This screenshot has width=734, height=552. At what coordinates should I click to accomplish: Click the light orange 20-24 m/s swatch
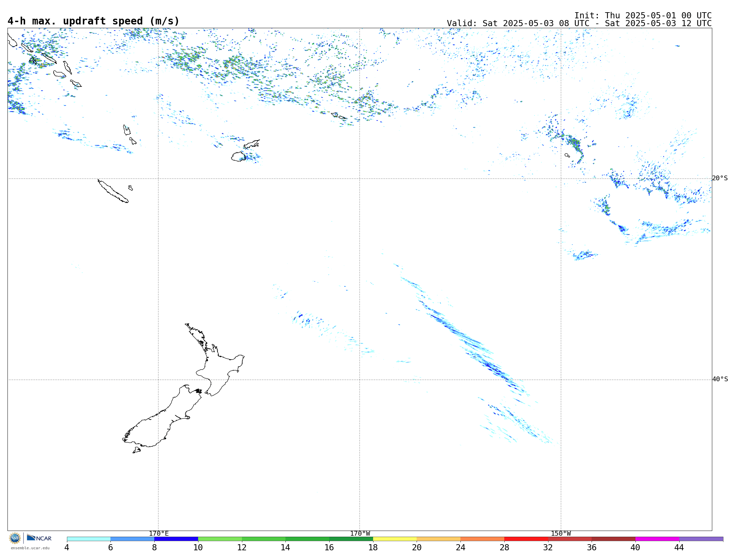point(439,539)
